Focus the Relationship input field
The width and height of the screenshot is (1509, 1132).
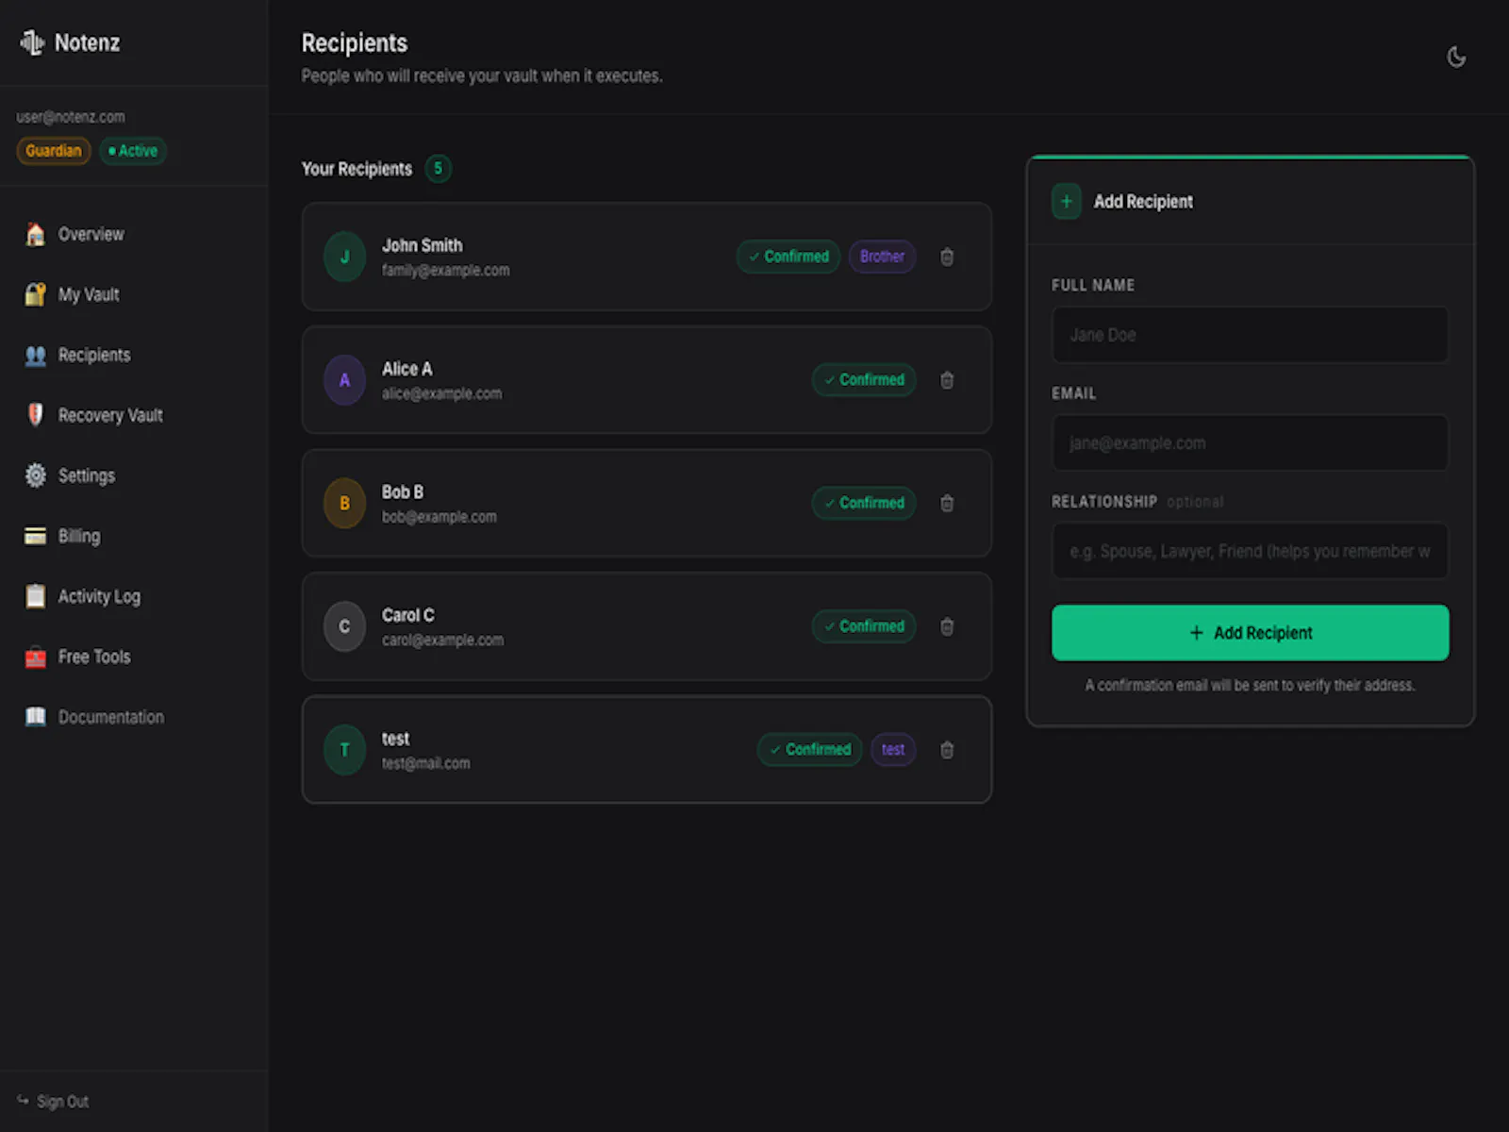pos(1250,551)
